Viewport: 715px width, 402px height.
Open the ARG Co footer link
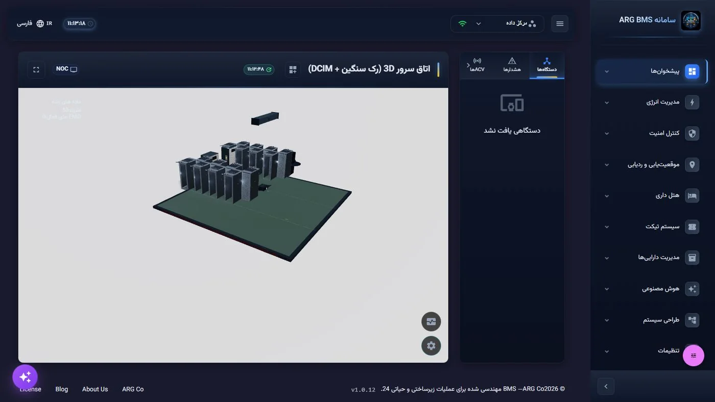133,389
